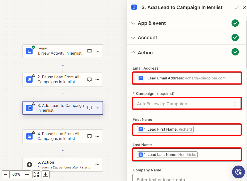247x181 pixels.
Task: Click the Last Name field
Action: (x=187, y=155)
